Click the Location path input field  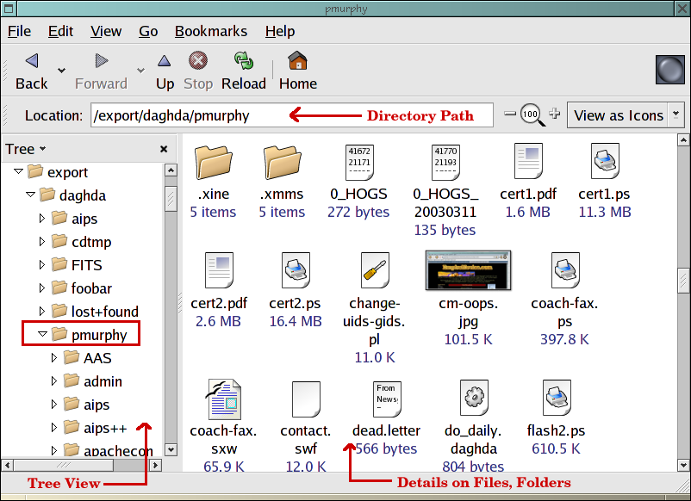292,115
